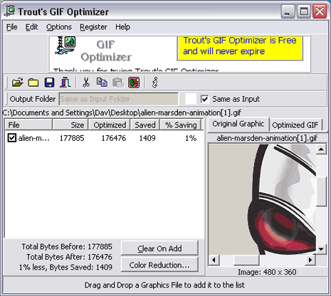331x296 pixels.
Task: Switch to the Optimized GIF tab
Action: [295, 125]
